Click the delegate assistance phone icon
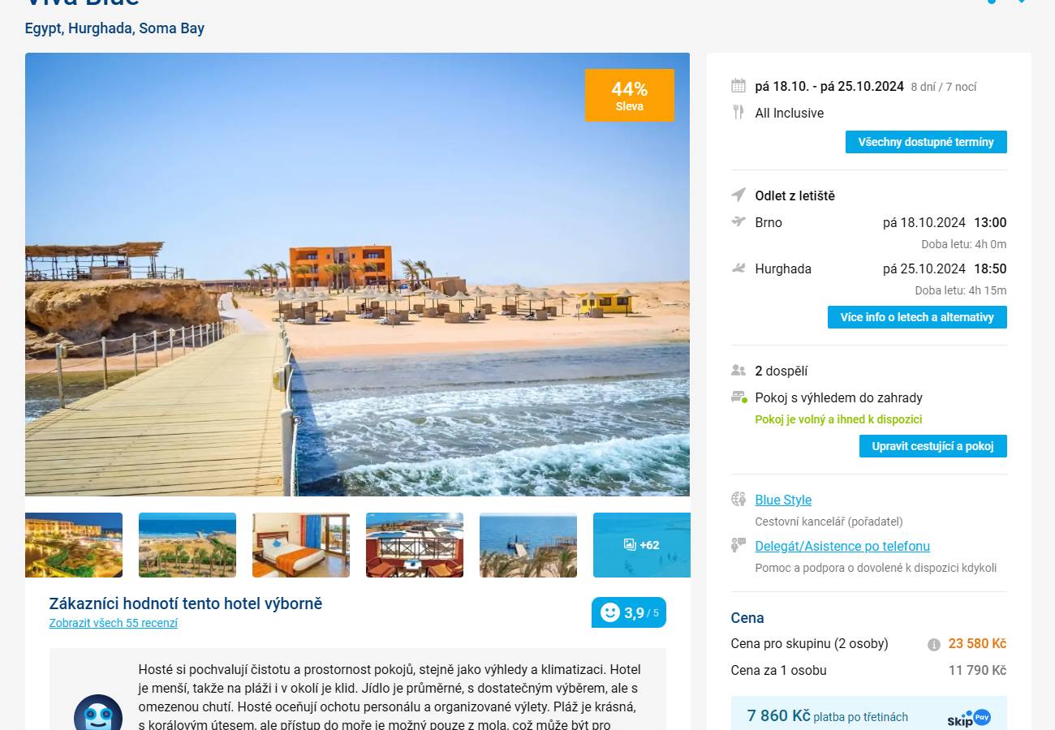The width and height of the screenshot is (1055, 730). point(738,545)
